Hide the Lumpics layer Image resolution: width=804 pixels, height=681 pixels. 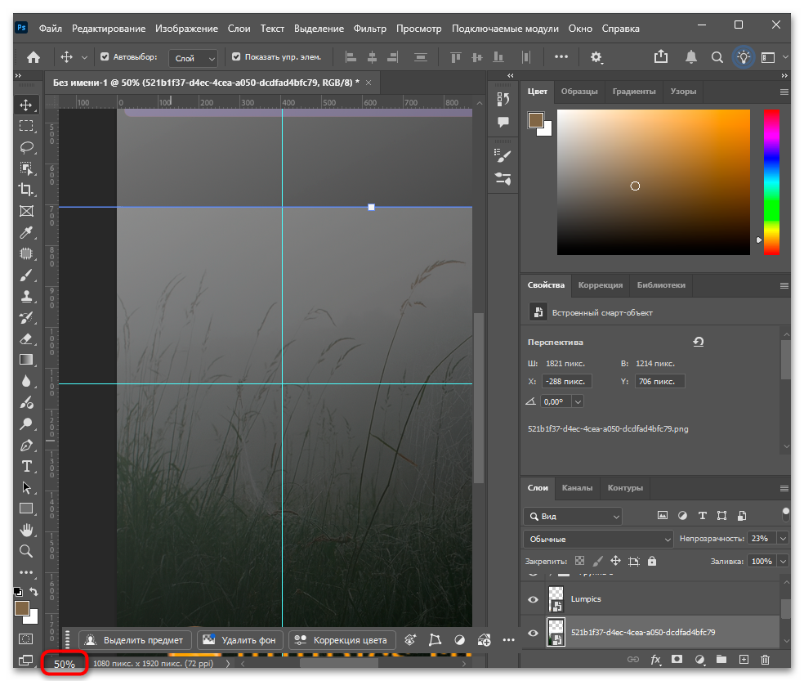pyautogui.click(x=534, y=599)
